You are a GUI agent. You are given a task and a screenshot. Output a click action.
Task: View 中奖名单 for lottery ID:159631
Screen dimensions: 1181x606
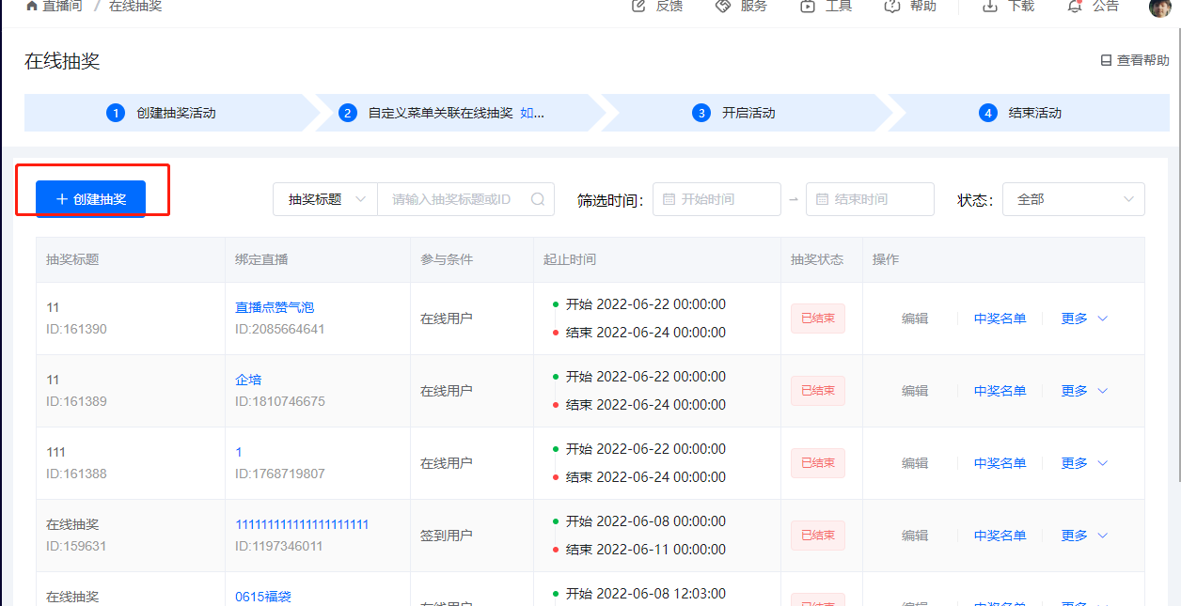coord(1000,536)
